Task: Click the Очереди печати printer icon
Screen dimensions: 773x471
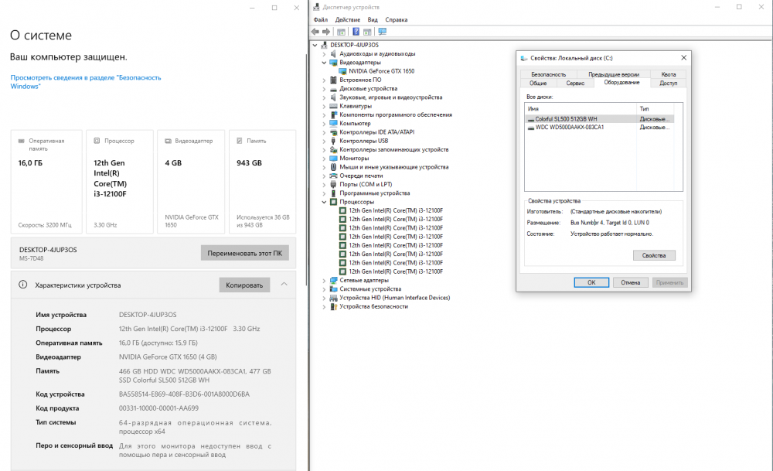Action: pyautogui.click(x=334, y=176)
